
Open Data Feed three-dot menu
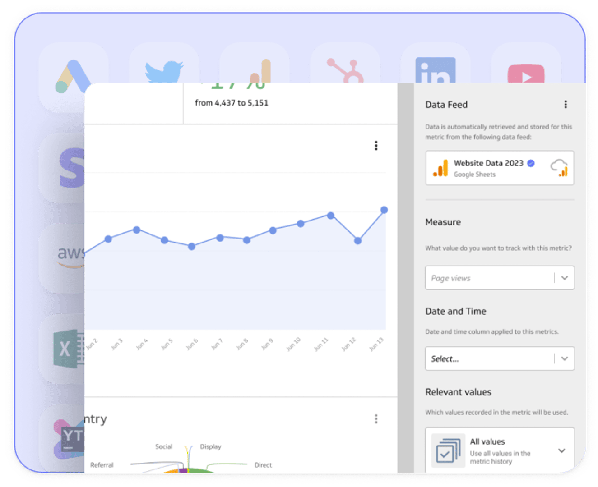(x=565, y=105)
